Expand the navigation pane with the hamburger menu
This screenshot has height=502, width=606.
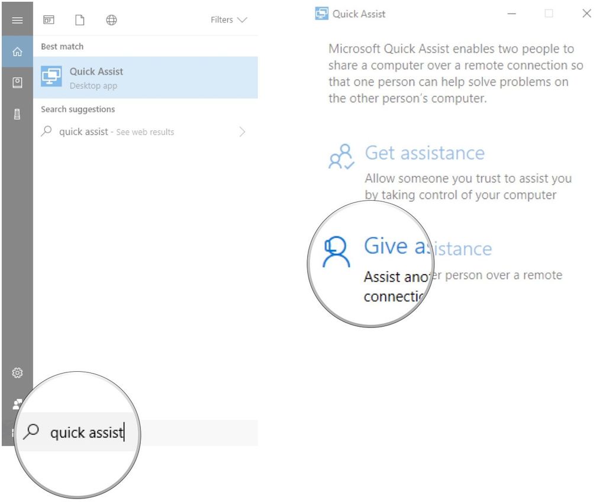17,20
